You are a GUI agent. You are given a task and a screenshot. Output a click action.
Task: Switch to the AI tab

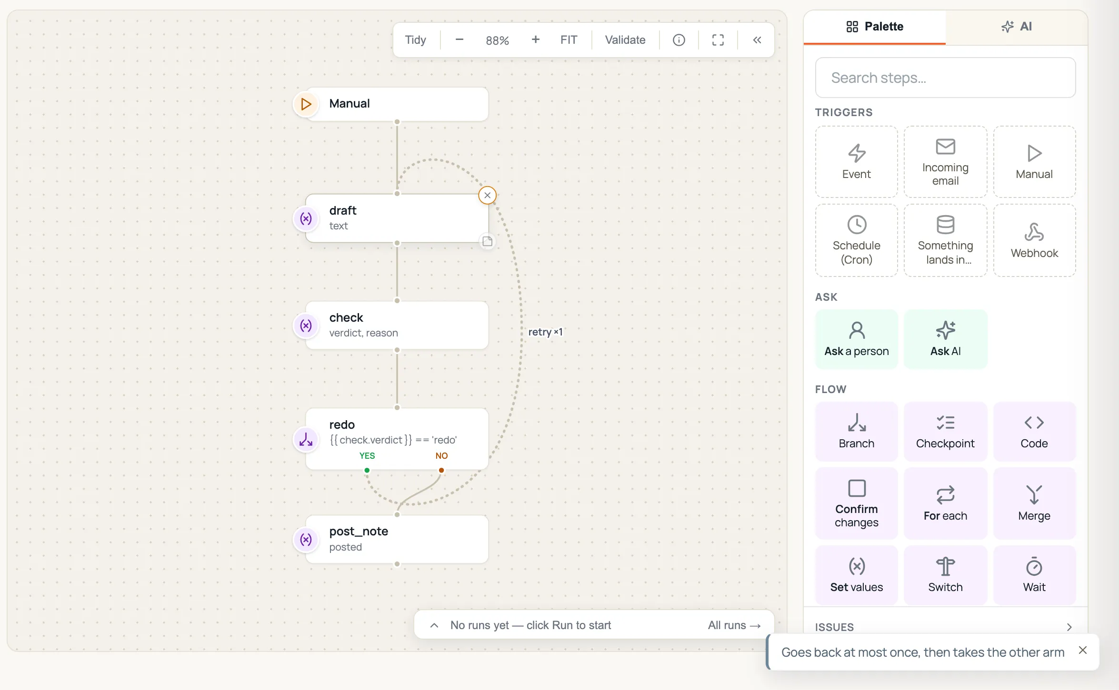click(x=1016, y=27)
